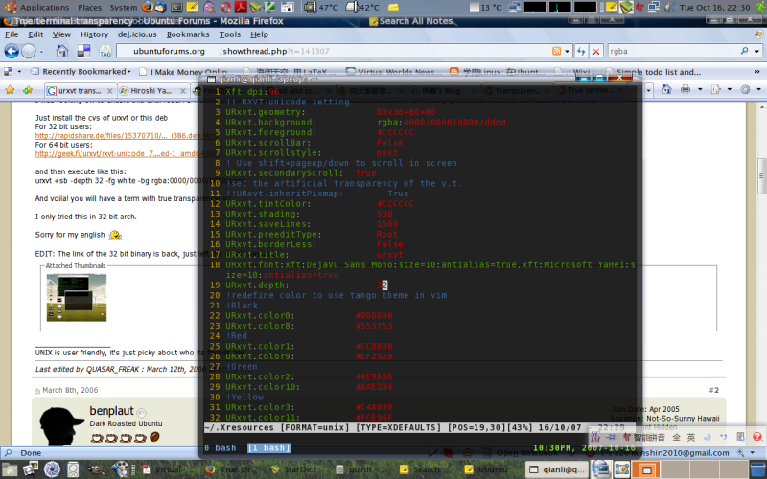Select the 1 bash screen window
Image resolution: width=767 pixels, height=479 pixels.
coord(268,447)
